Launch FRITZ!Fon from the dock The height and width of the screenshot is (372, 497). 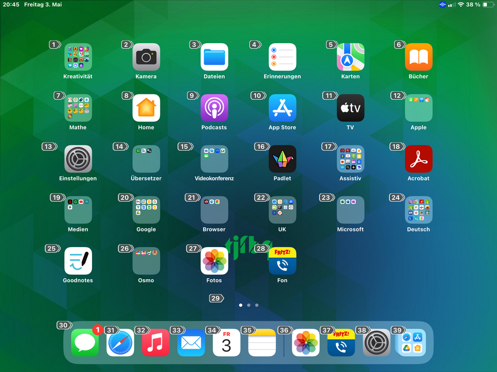pos(341,343)
